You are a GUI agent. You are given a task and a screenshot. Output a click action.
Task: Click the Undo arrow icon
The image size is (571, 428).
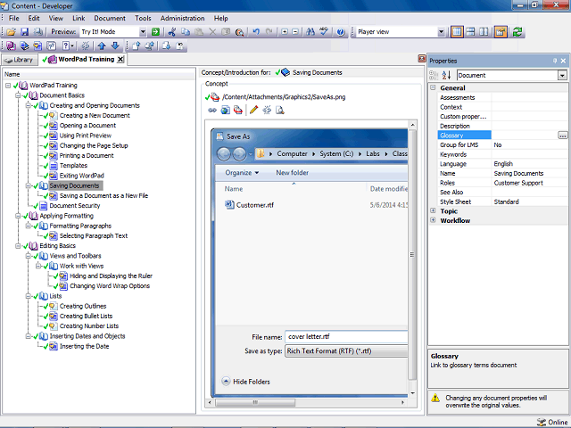(256, 32)
